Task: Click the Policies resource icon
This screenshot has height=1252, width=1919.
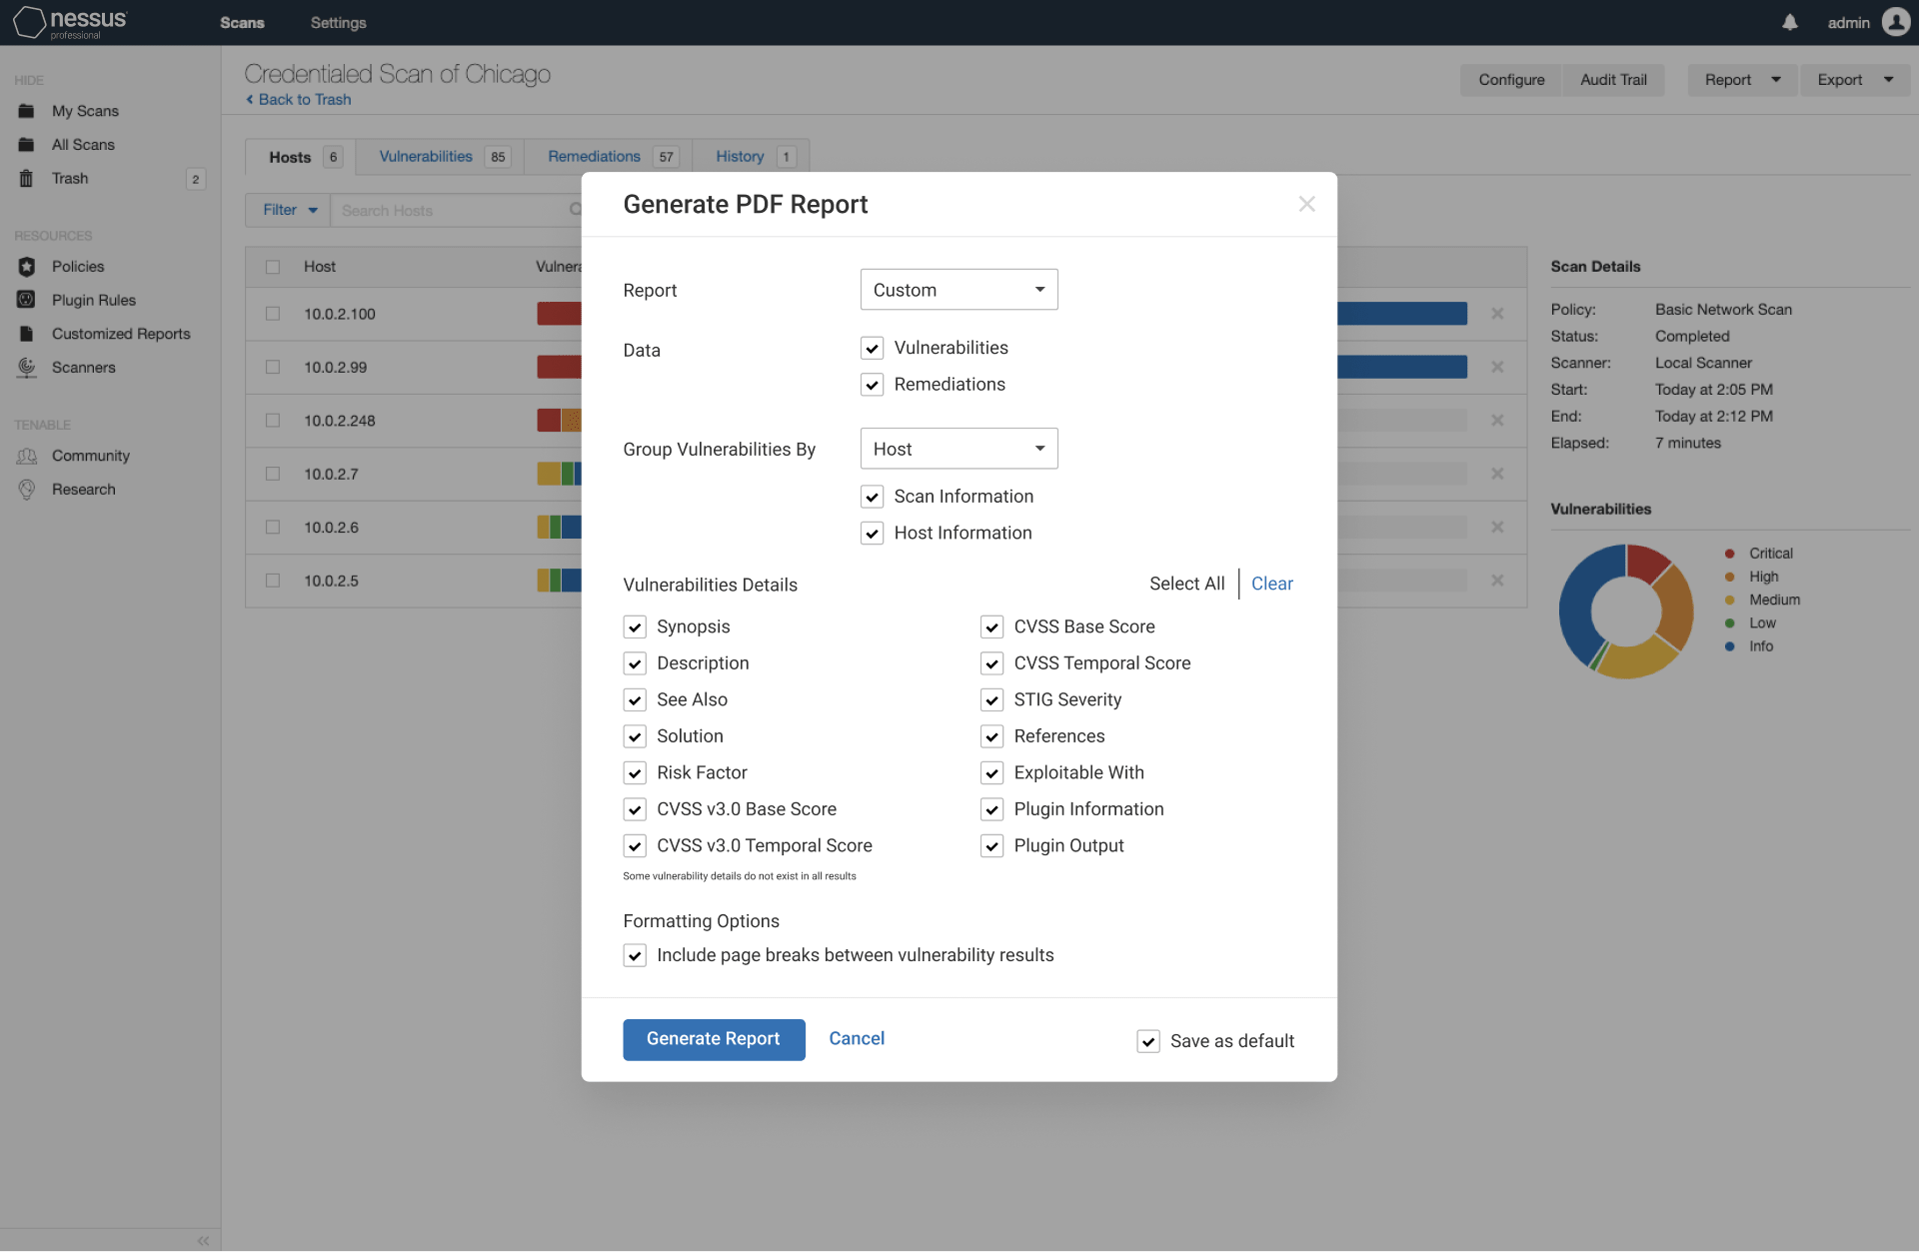Action: point(27,266)
